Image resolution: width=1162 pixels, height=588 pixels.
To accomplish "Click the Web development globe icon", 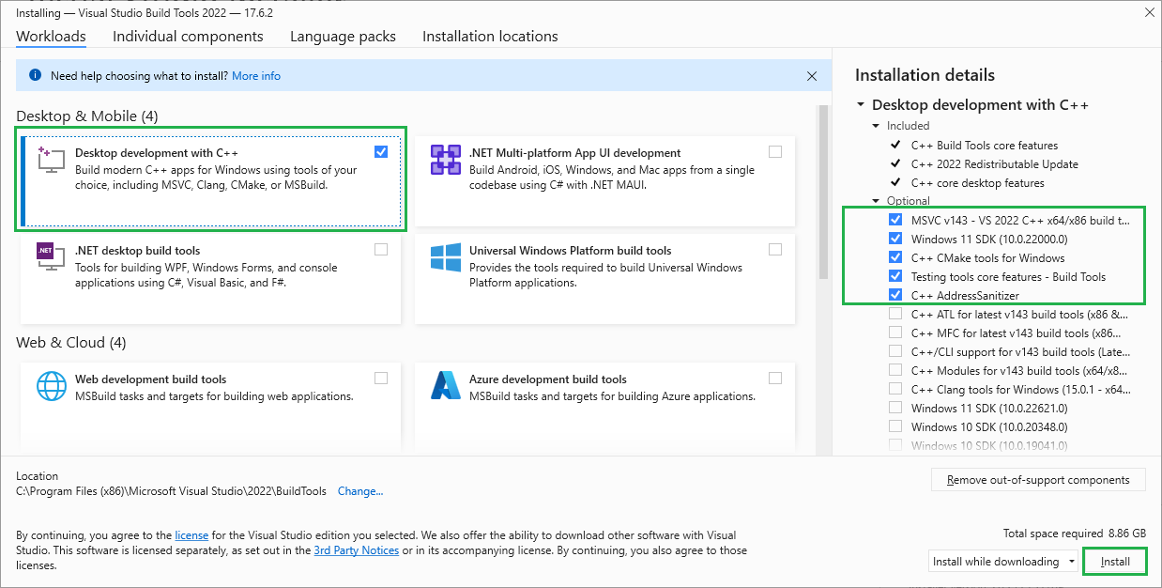I will point(50,386).
